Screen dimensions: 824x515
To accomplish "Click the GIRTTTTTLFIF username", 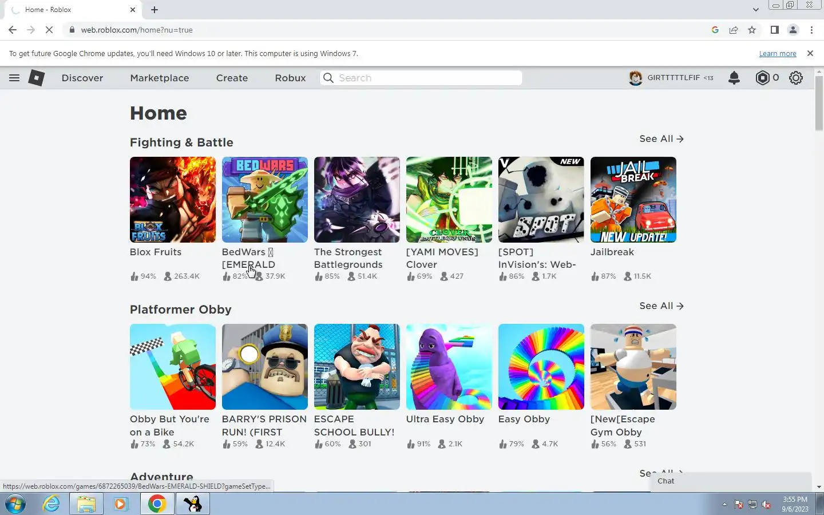I will [674, 78].
